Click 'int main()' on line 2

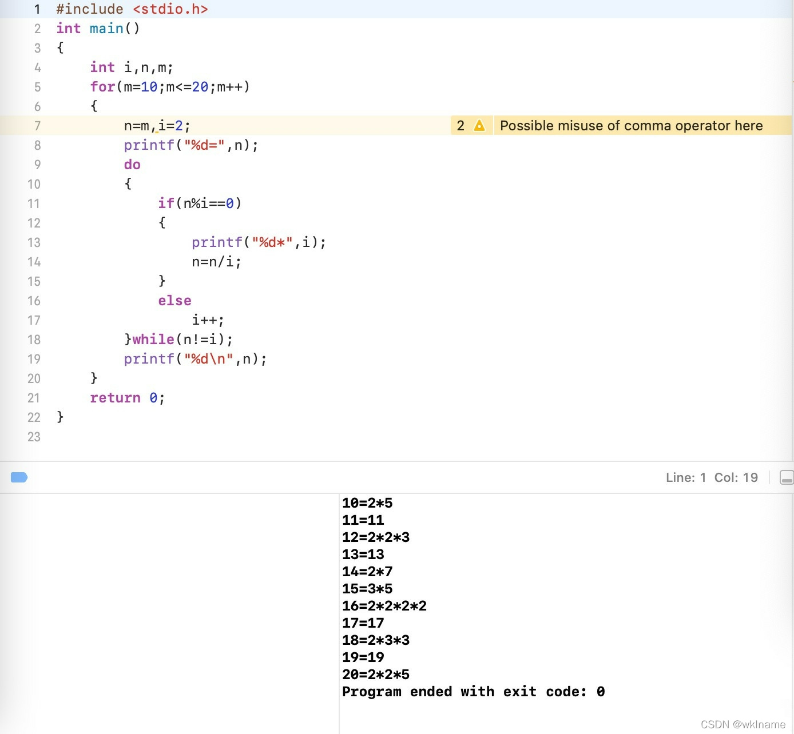coord(98,29)
